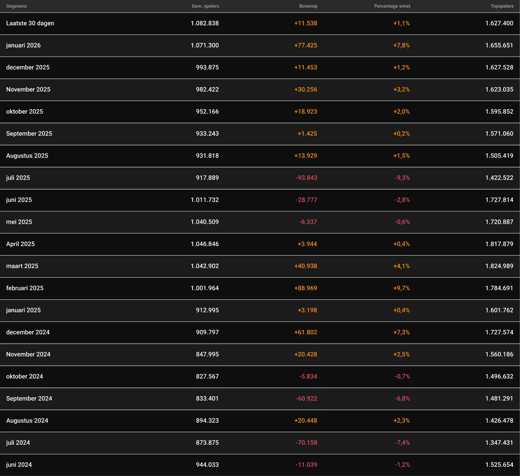Click the Topspelers column header
The width and height of the screenshot is (520, 476).
point(502,6)
